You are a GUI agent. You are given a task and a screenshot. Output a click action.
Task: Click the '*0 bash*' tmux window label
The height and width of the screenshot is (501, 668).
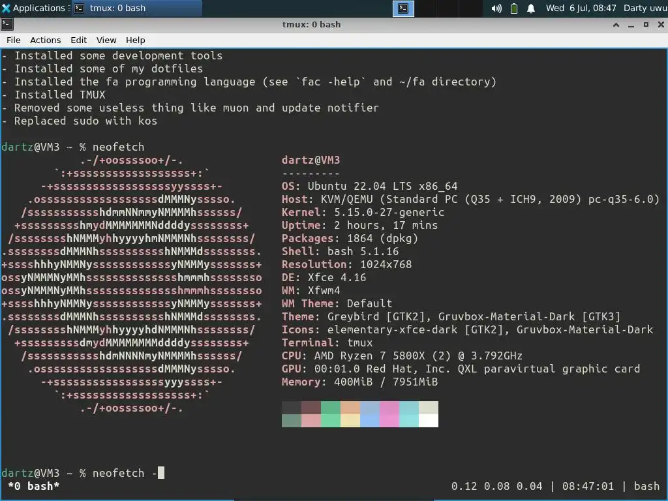pyautogui.click(x=33, y=486)
